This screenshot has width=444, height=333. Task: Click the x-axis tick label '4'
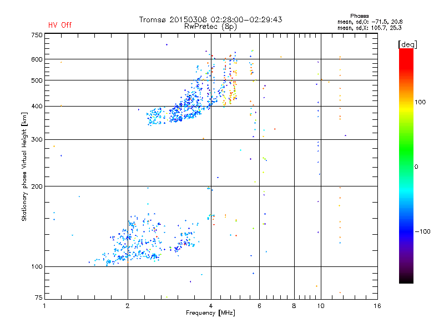(x=211, y=306)
